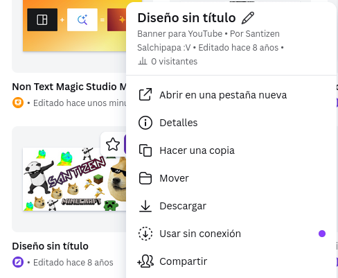Viewport: 338px width, 278px height.
Task: Click the open-in-new-tab arrow icon
Action: tap(145, 94)
